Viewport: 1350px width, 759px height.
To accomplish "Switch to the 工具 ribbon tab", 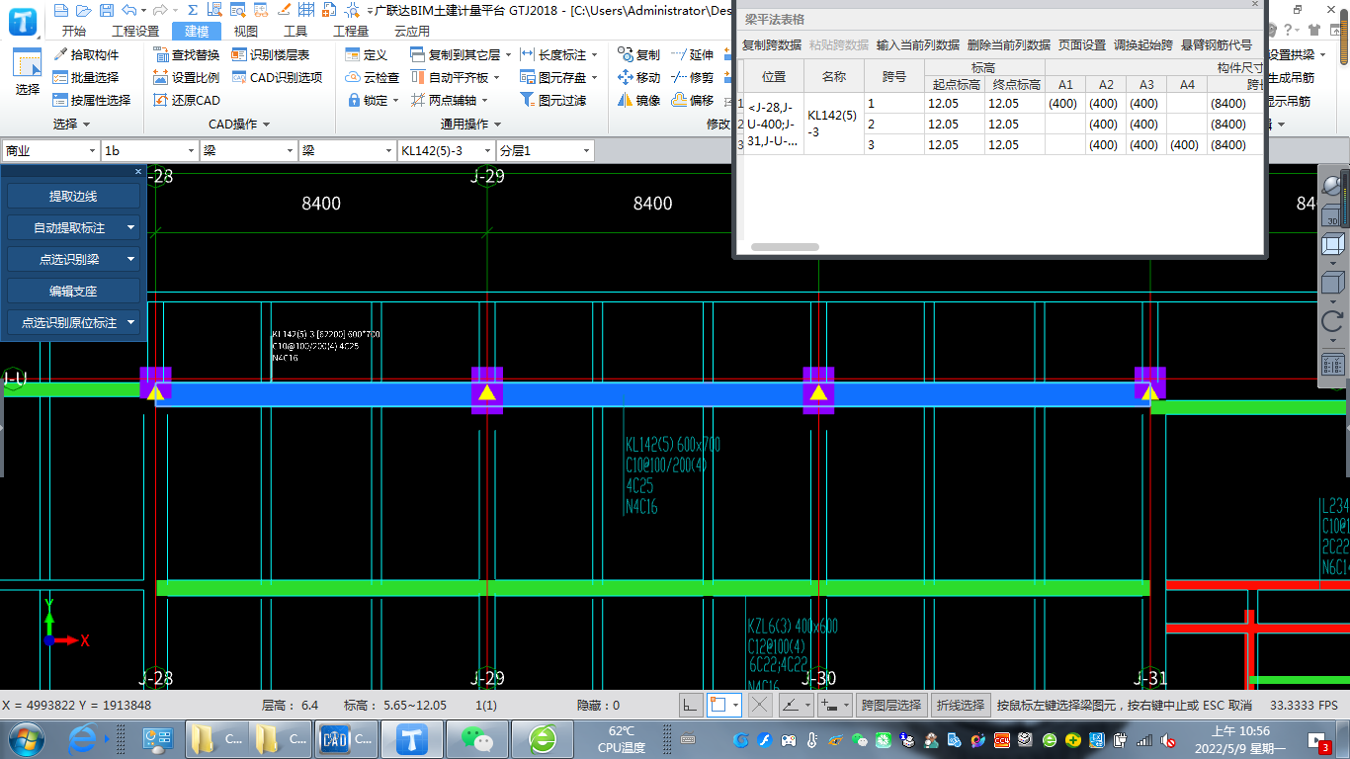I will [x=295, y=31].
